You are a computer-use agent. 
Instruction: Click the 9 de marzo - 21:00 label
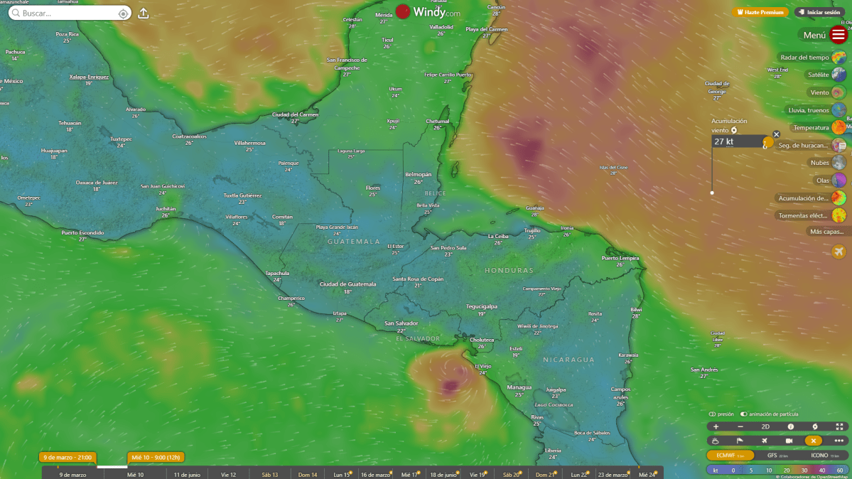(68, 457)
